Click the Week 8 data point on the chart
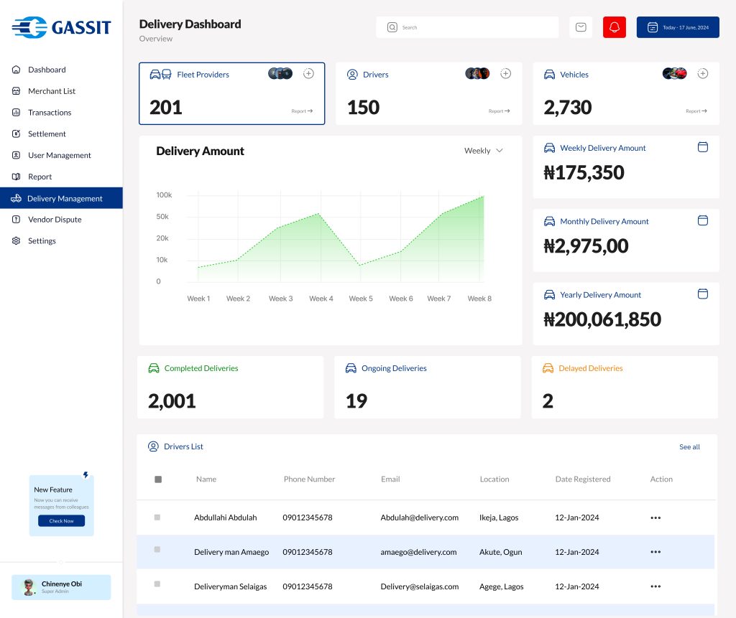The image size is (736, 618). click(483, 196)
